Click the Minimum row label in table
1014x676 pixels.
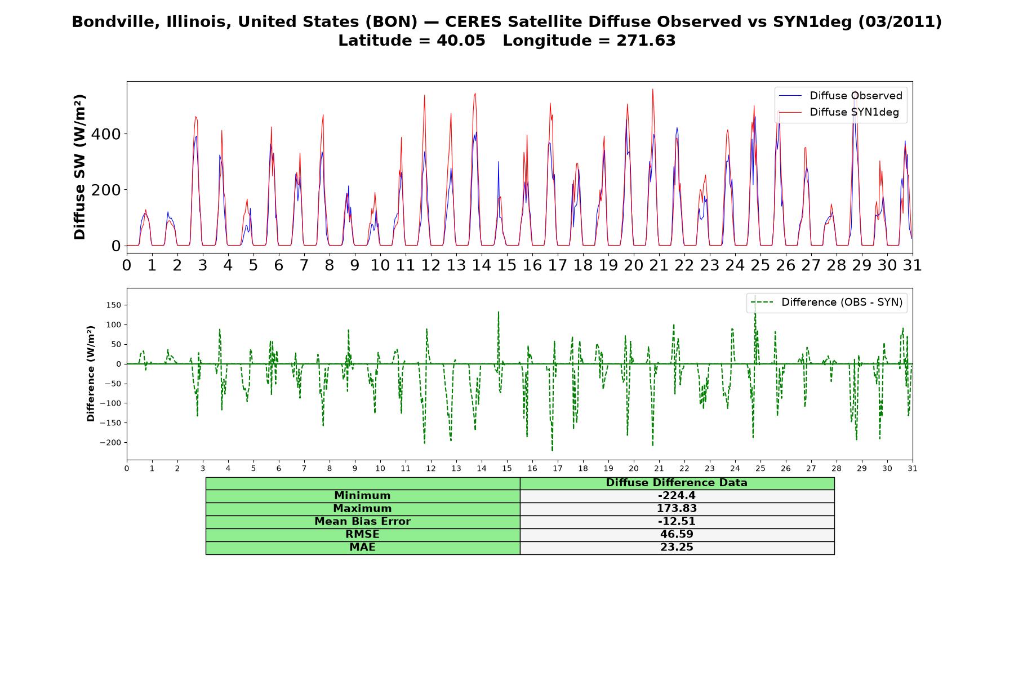(x=363, y=496)
